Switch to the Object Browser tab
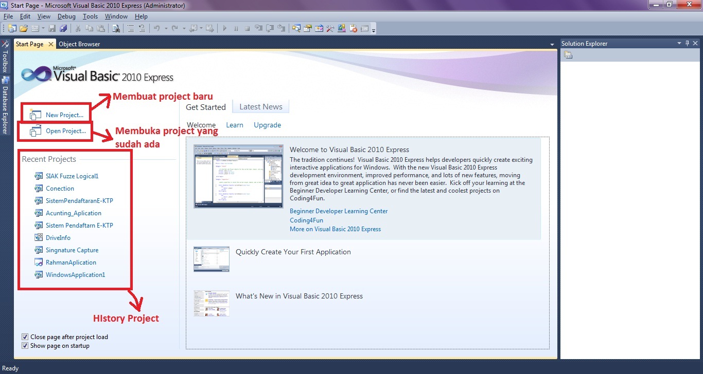Image resolution: width=703 pixels, height=374 pixels. point(79,44)
